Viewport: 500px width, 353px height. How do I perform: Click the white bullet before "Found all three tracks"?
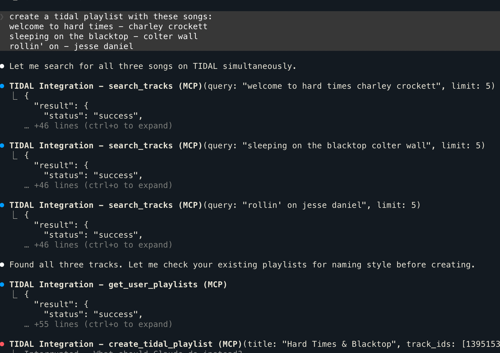point(2,265)
